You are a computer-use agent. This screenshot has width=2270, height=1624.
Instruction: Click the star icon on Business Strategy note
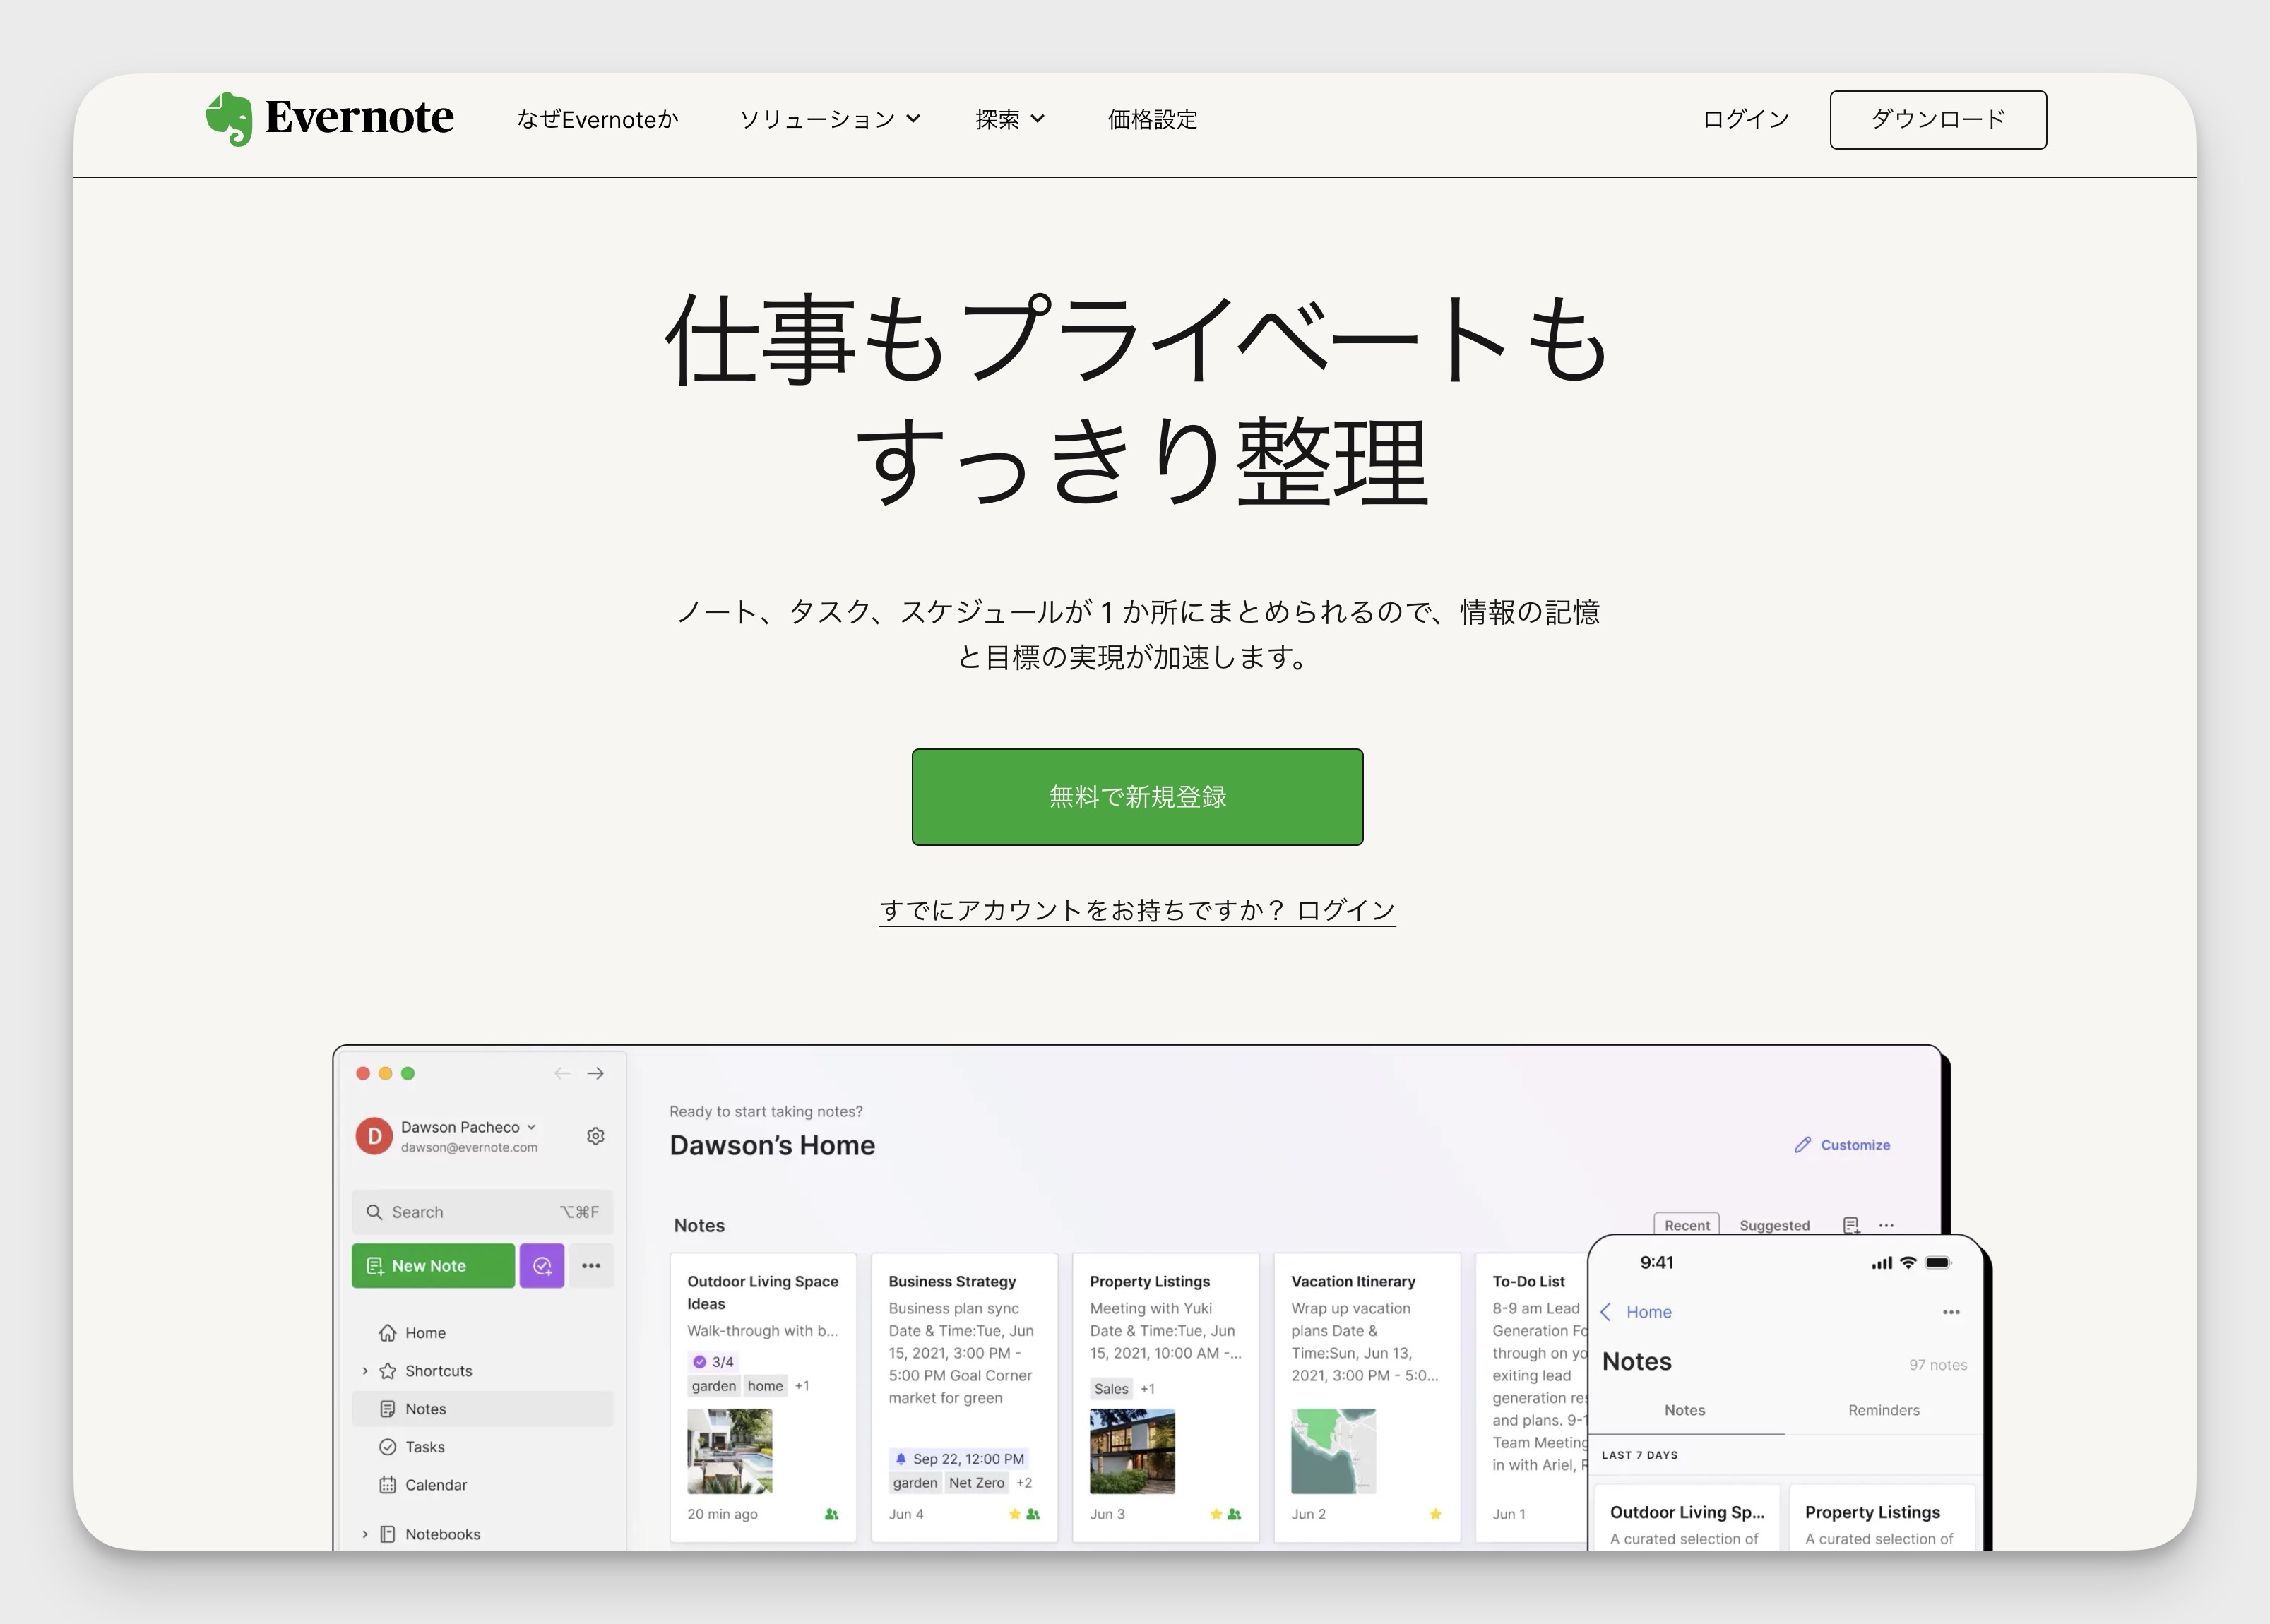pyautogui.click(x=1015, y=1514)
